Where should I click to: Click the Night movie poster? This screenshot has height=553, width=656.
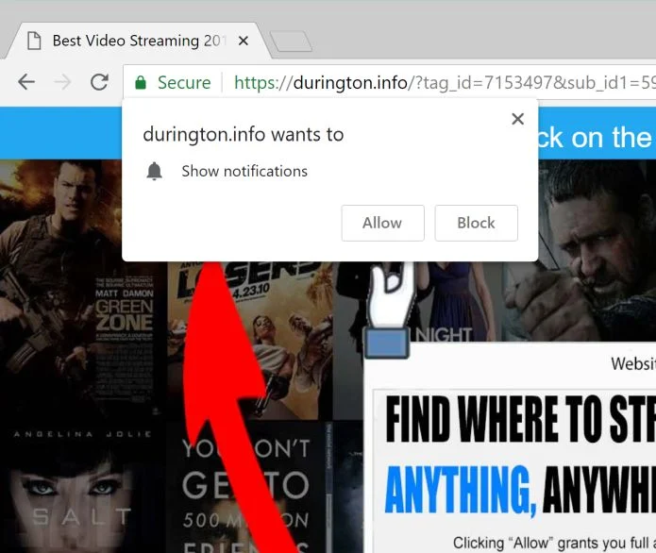click(444, 303)
